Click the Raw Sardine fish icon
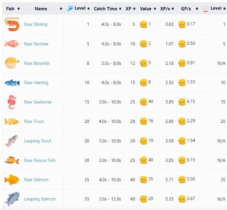The width and height of the screenshot is (227, 210). 12,44
